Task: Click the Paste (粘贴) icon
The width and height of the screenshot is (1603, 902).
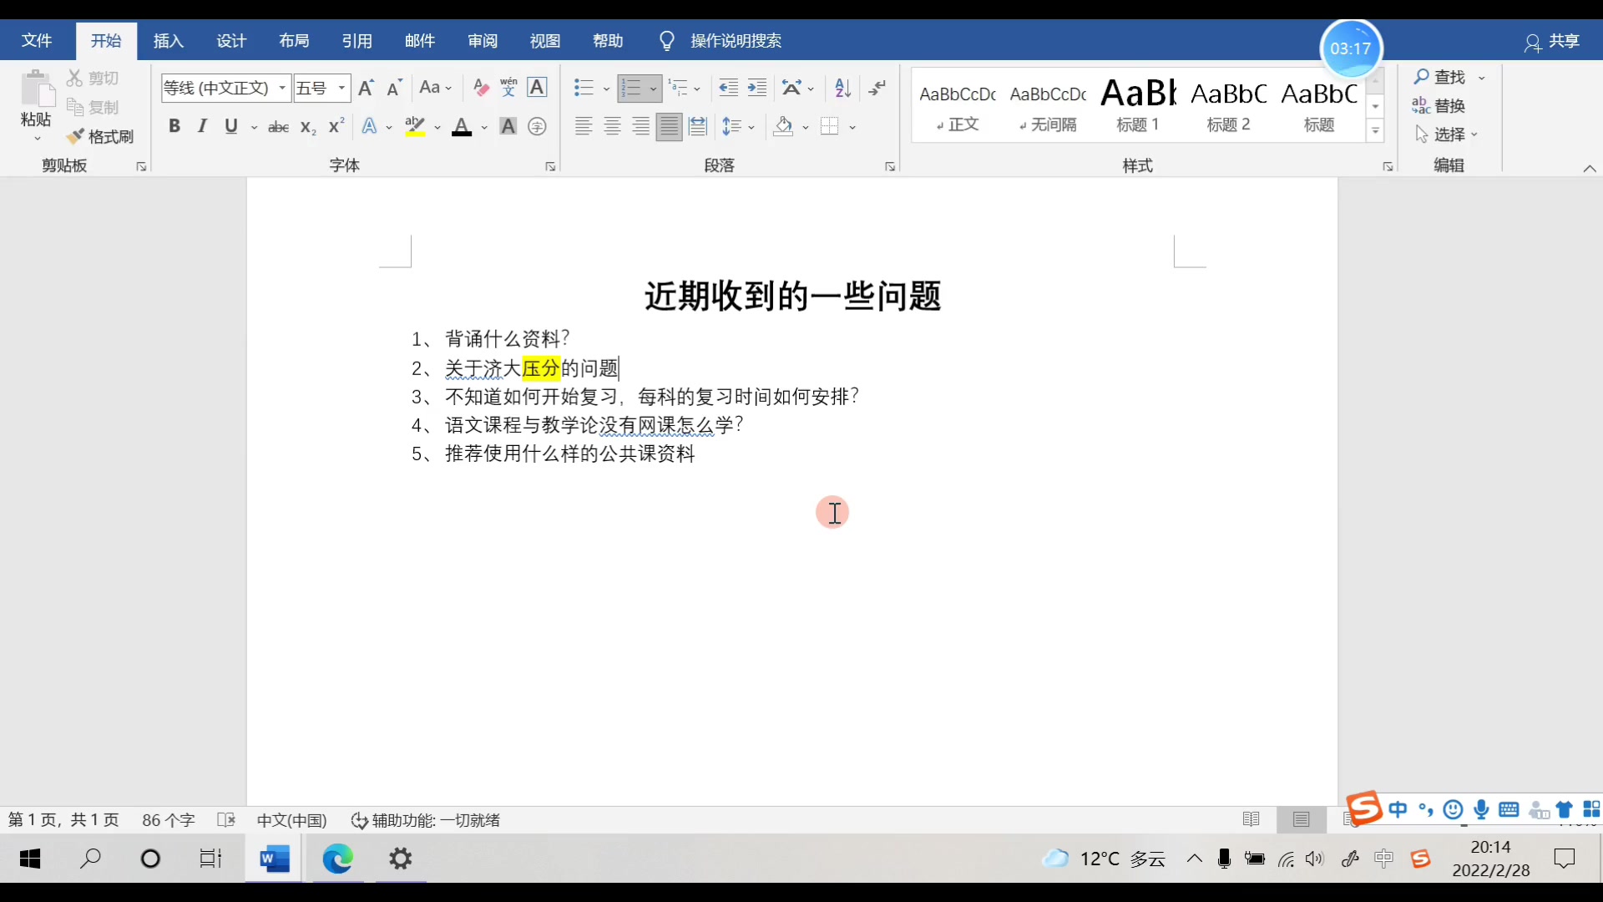Action: point(37,90)
